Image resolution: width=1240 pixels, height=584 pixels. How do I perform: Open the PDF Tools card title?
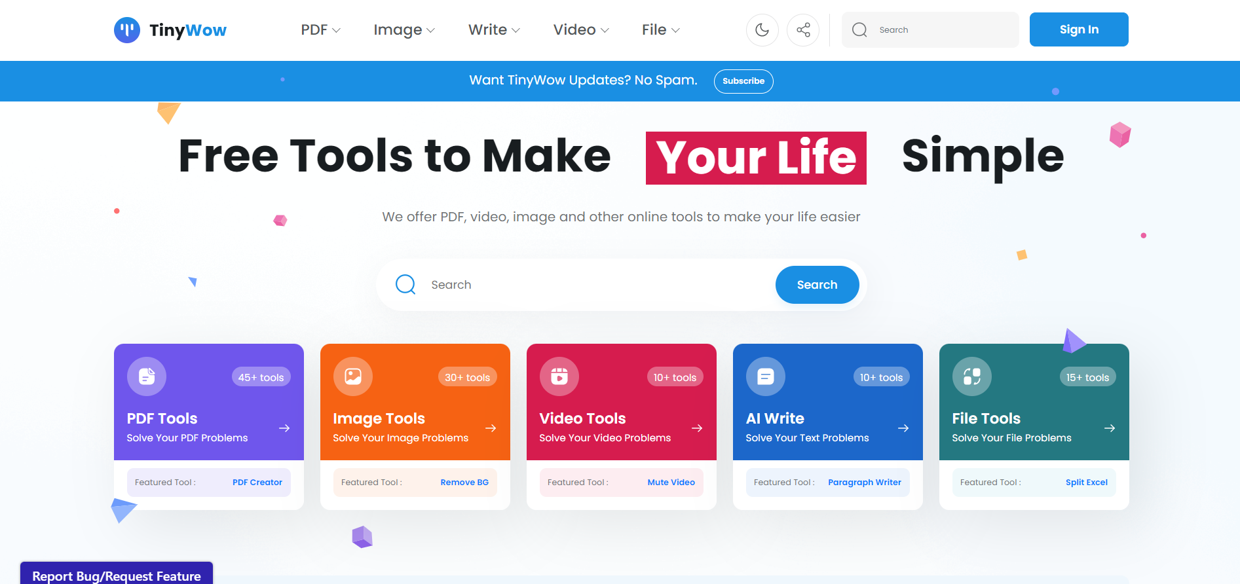pyautogui.click(x=162, y=418)
